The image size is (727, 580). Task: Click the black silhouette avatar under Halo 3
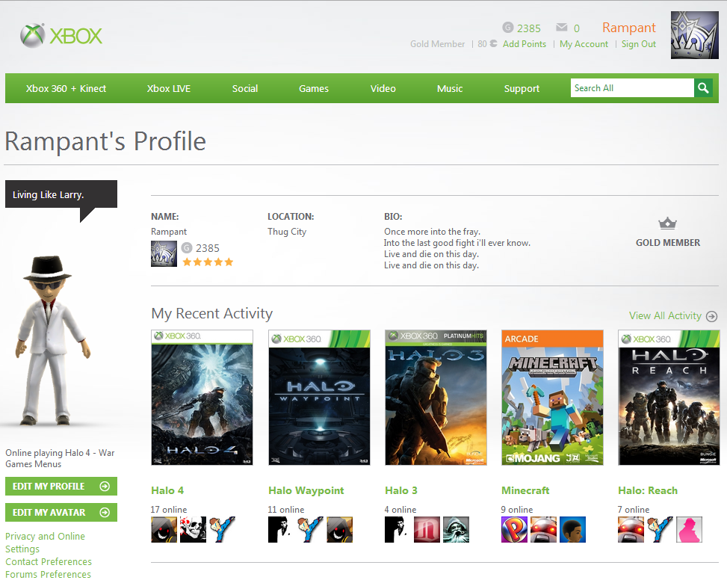pos(397,529)
